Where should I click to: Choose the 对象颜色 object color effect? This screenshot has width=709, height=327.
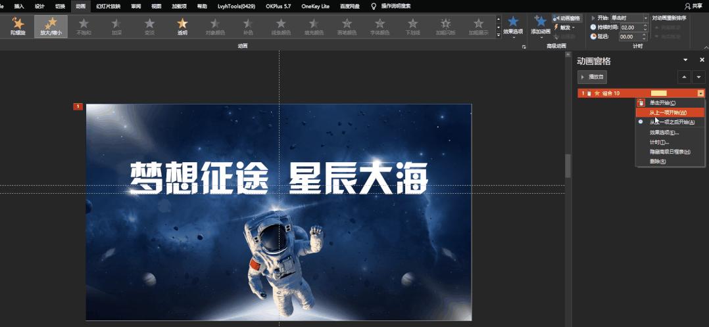[x=215, y=26]
